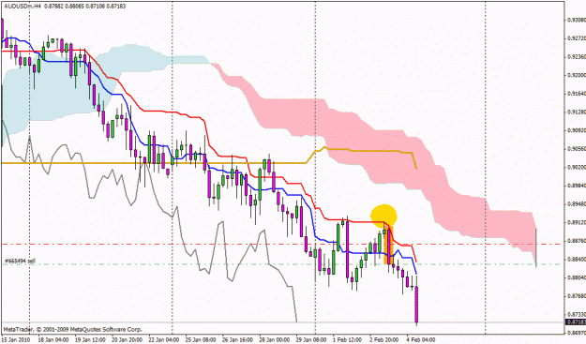The height and width of the screenshot is (344, 586).
Task: Click the 18 Jan 04:00 time label
Action: [53, 339]
